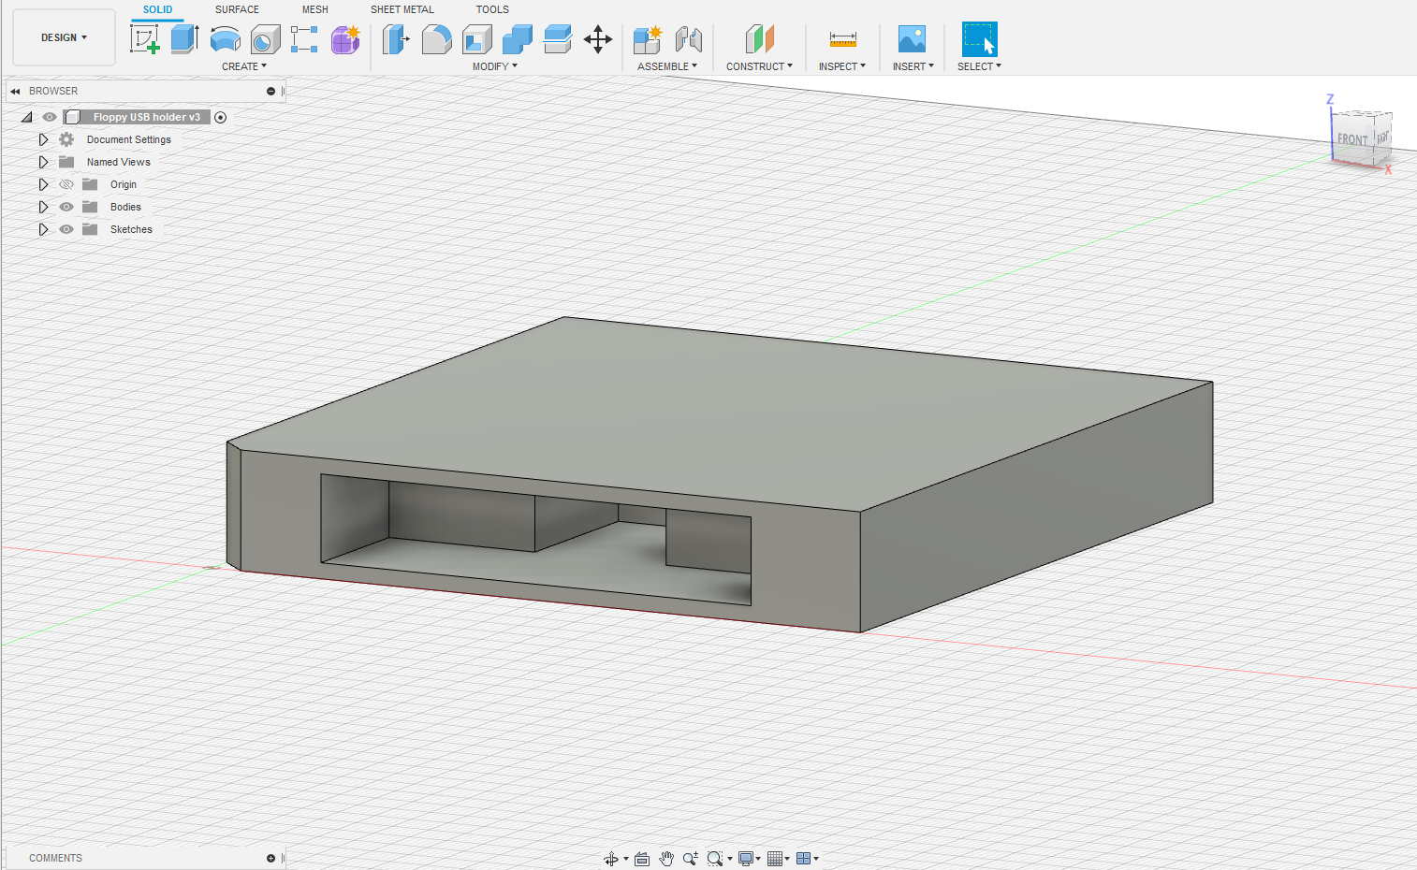
Task: Activate the Move/Copy tool
Action: 597,39
